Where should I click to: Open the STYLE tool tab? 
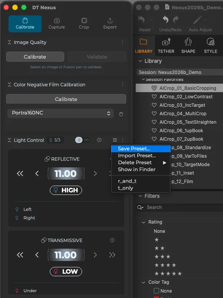tap(210, 46)
